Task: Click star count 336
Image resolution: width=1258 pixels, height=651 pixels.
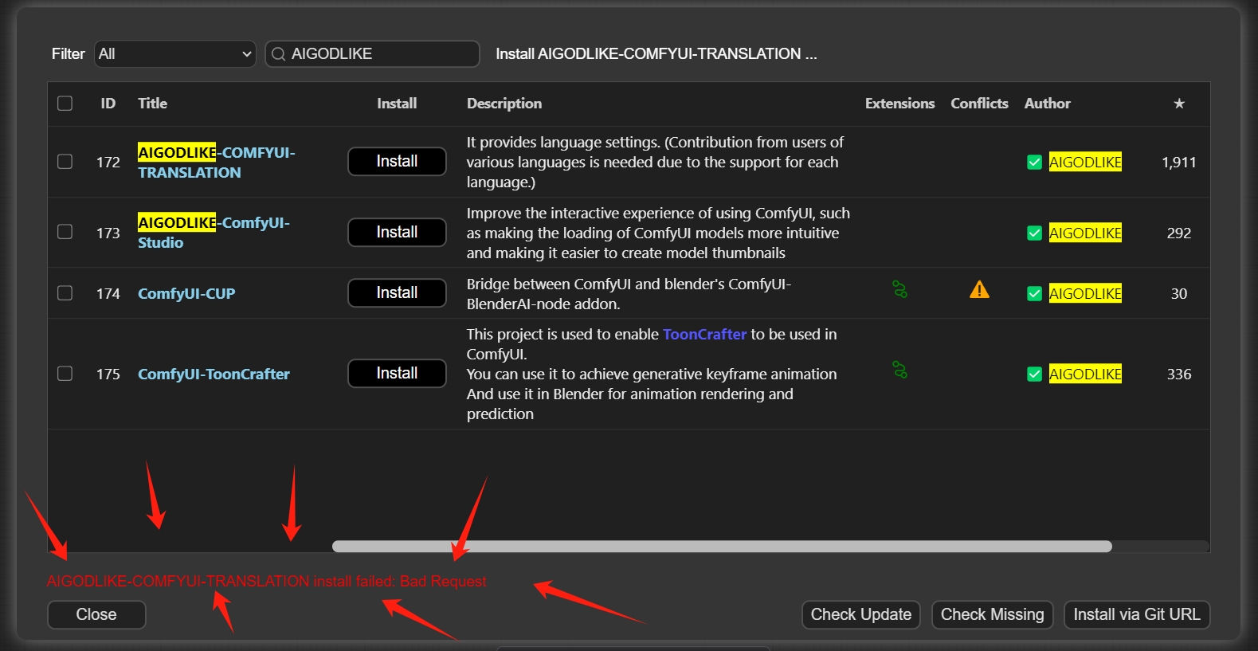Action: coord(1179,375)
